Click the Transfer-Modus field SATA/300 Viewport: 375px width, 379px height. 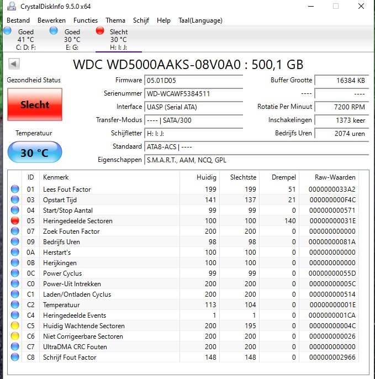[x=193, y=120]
